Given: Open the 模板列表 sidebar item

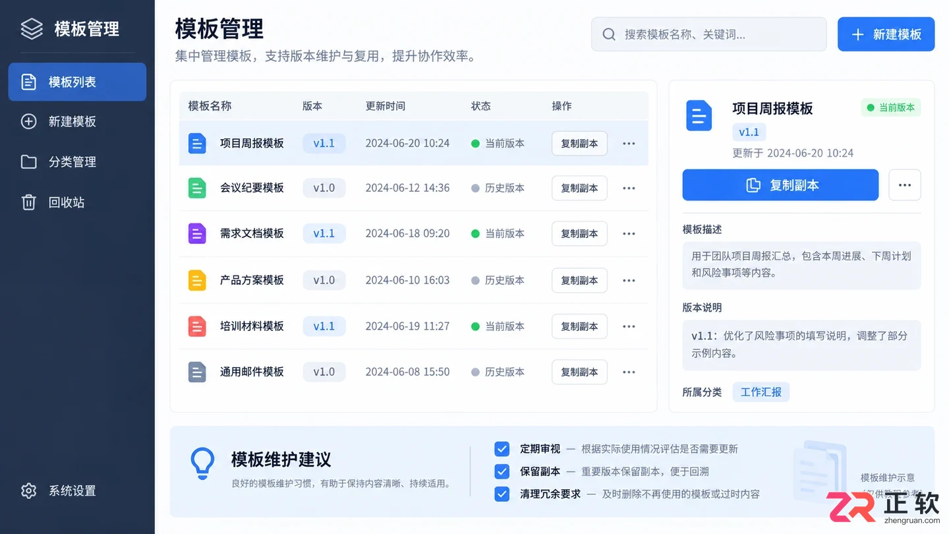Looking at the screenshot, I should click(x=77, y=82).
